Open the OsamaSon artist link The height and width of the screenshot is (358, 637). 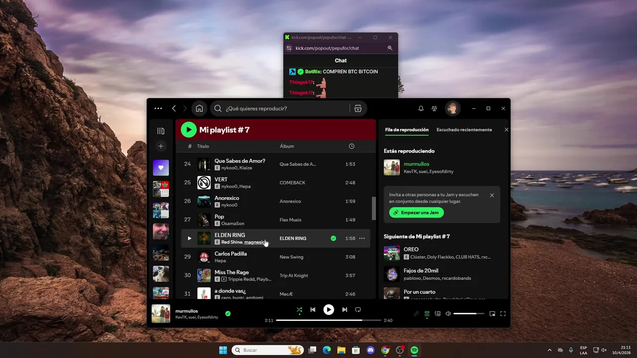click(233, 224)
